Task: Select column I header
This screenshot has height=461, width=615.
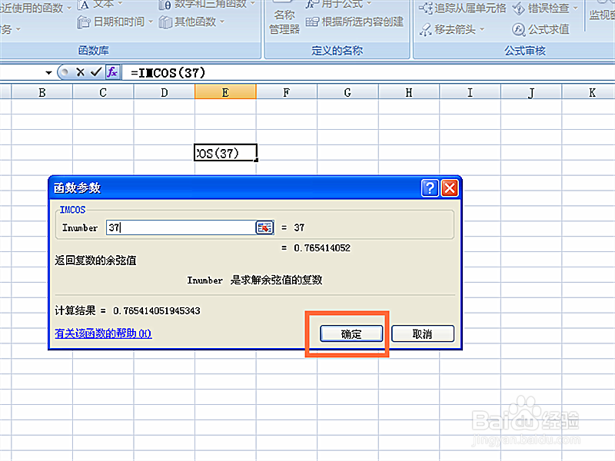Action: point(470,92)
